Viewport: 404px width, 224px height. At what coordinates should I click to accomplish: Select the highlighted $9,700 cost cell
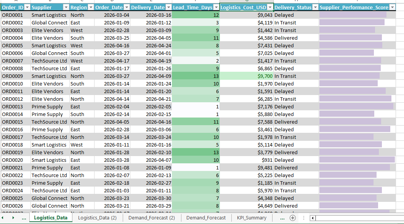tap(247, 76)
